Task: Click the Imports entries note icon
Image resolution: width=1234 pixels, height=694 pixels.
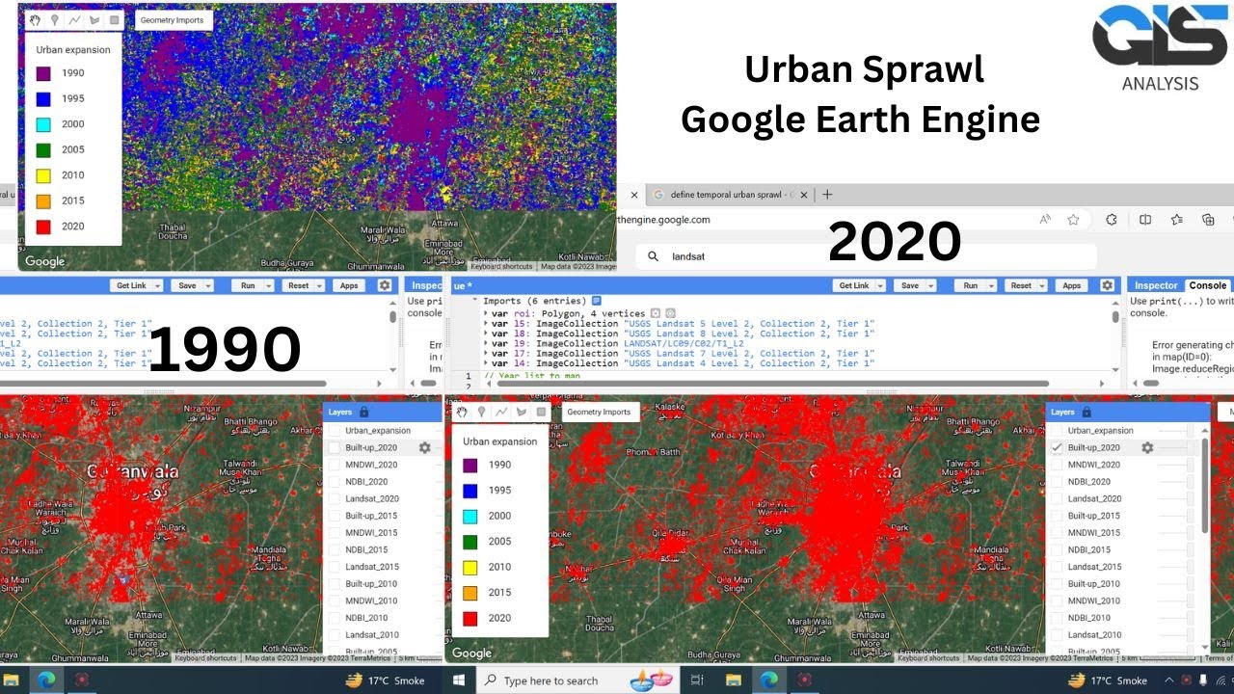Action: (x=596, y=301)
